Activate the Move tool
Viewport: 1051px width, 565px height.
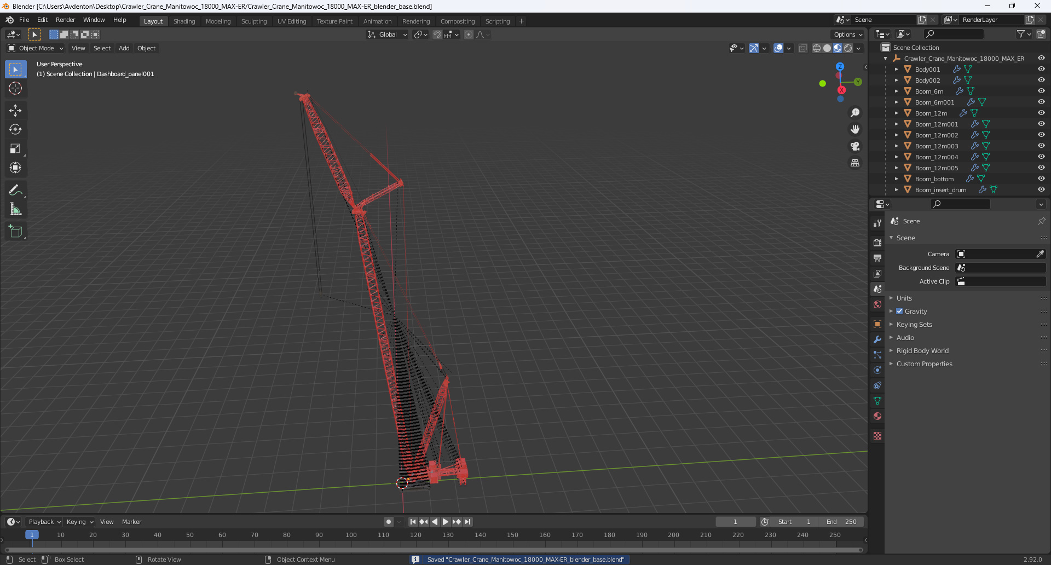click(x=15, y=111)
